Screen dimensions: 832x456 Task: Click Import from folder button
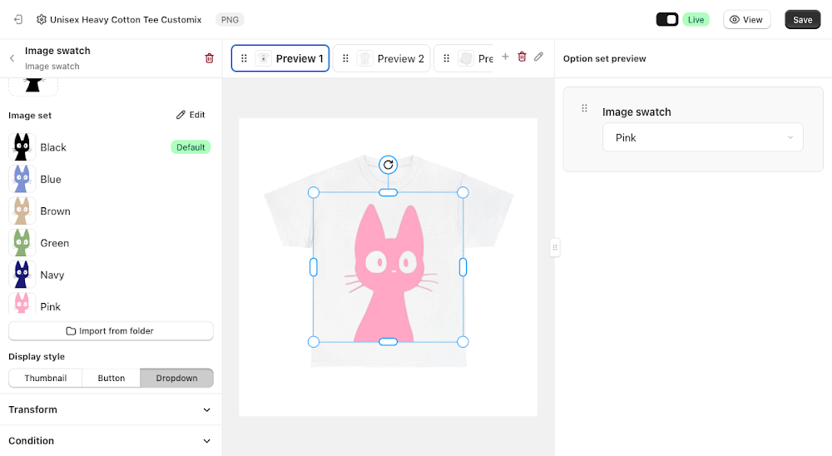(111, 330)
